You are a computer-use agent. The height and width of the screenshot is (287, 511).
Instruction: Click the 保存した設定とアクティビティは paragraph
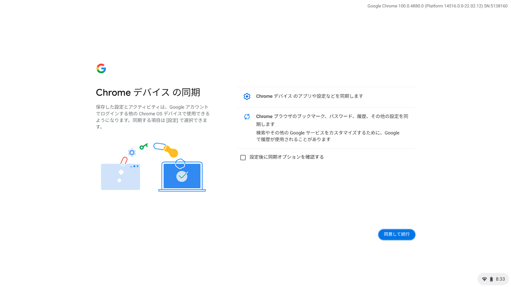pyautogui.click(x=153, y=117)
